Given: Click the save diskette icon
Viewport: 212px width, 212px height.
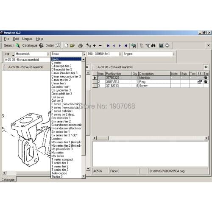Looking at the screenshot, I should click(x=161, y=45).
